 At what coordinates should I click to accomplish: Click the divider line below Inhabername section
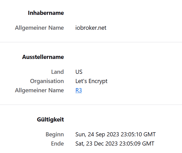click(91, 42)
